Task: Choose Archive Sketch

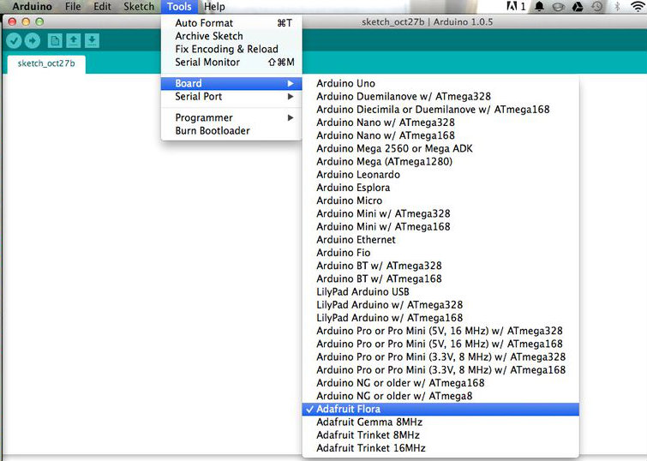Action: (231, 36)
